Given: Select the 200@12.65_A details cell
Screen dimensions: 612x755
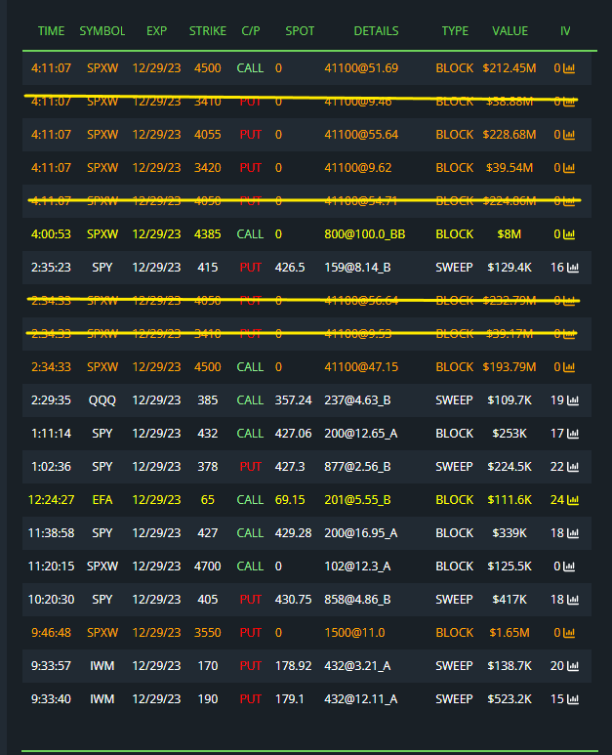Looking at the screenshot, I should click(360, 434).
